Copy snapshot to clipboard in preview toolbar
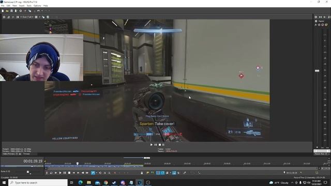Screen dimensions: 331x186 [x=43, y=17]
